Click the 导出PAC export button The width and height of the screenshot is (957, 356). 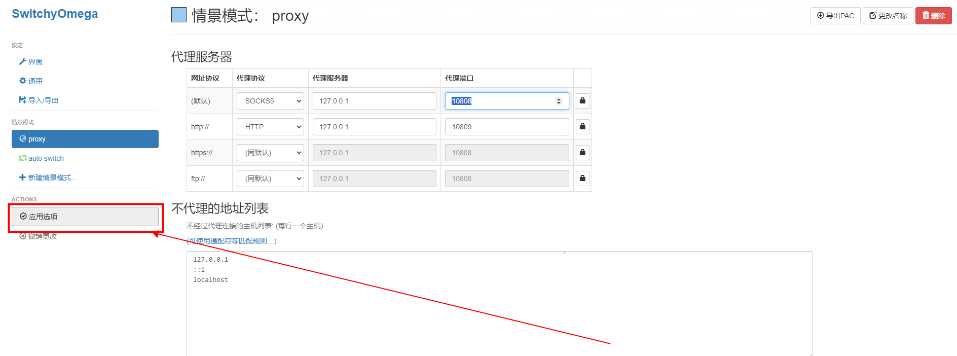[x=835, y=16]
